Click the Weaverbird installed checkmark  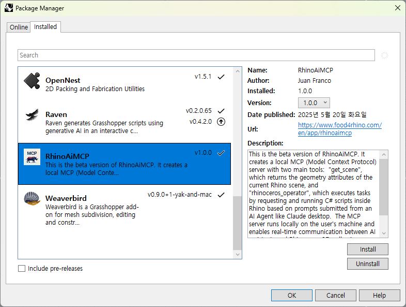(x=221, y=195)
